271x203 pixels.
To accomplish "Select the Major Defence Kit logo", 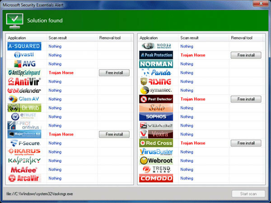I will point(24,134).
